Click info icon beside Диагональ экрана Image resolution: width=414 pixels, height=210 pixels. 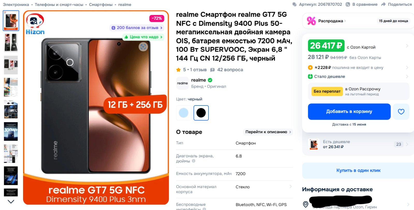[194, 161]
